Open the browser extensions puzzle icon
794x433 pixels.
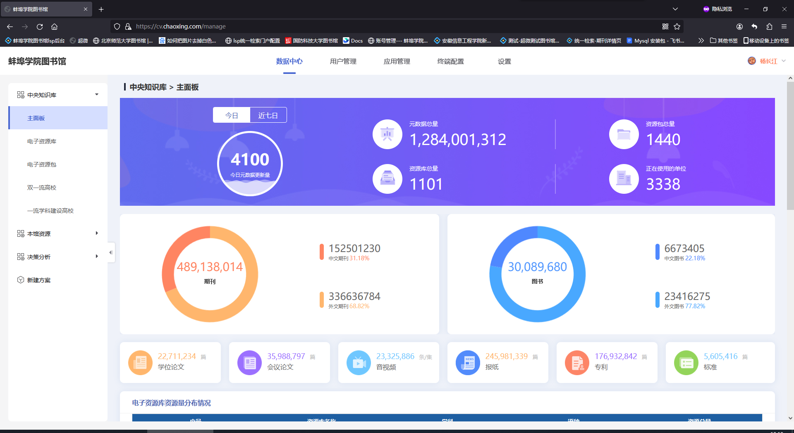click(769, 26)
